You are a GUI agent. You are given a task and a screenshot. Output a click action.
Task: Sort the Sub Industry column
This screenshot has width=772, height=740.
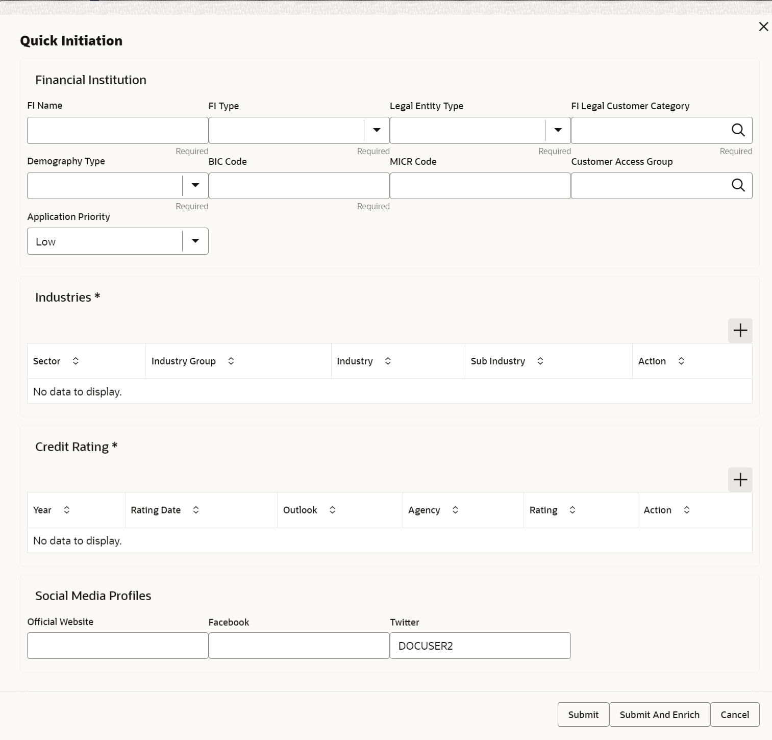[540, 361]
